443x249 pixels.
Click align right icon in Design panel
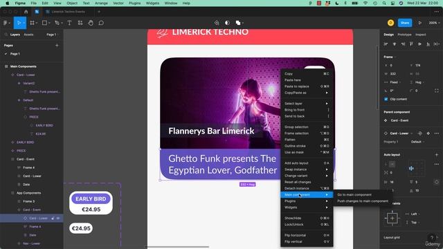pyautogui.click(x=403, y=44)
